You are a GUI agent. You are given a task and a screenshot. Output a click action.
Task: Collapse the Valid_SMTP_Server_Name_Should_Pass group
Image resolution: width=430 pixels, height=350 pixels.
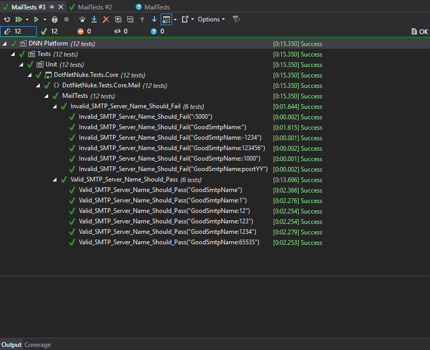tap(55, 180)
